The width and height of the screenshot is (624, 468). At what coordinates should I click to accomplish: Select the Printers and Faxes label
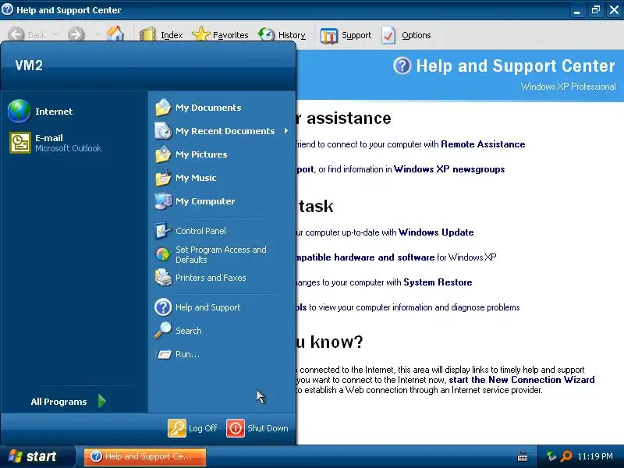point(211,278)
